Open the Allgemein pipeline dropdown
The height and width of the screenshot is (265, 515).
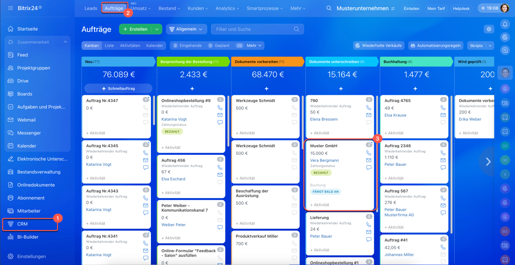(186, 29)
